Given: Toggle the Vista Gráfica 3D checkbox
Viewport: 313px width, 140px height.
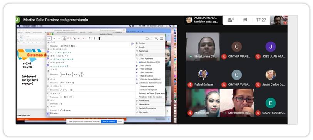Looking at the screenshot, I should [140, 72].
